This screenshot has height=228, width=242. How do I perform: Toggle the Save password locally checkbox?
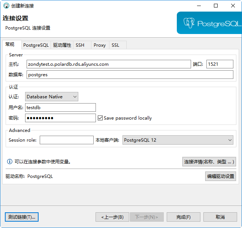click(100, 118)
